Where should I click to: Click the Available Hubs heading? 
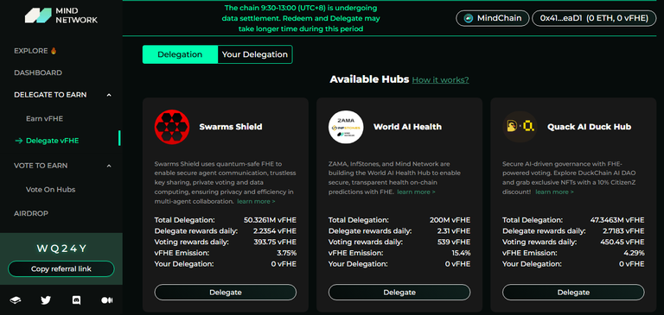369,79
